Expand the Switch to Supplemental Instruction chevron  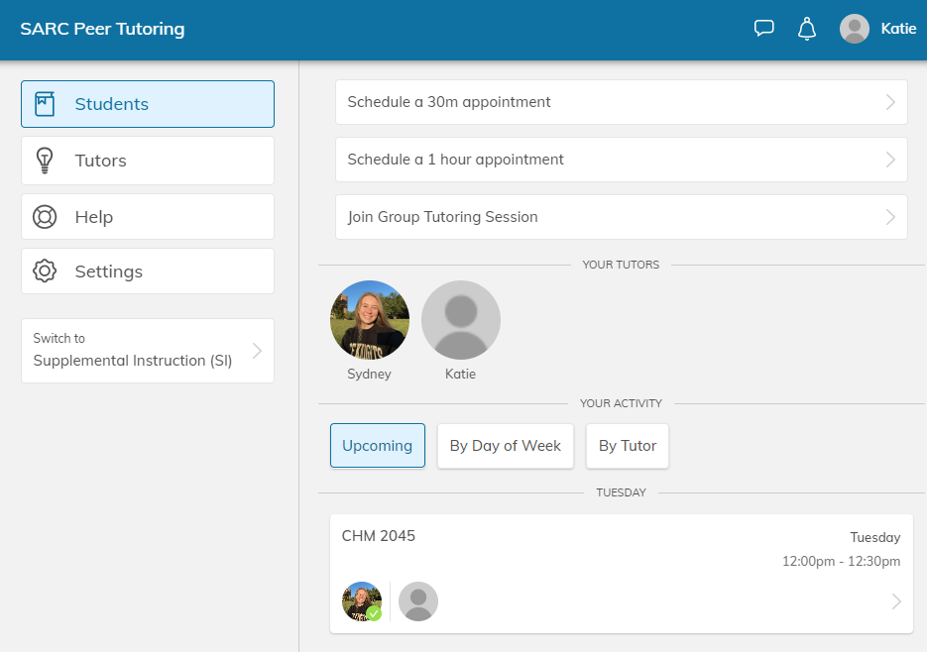tap(257, 351)
